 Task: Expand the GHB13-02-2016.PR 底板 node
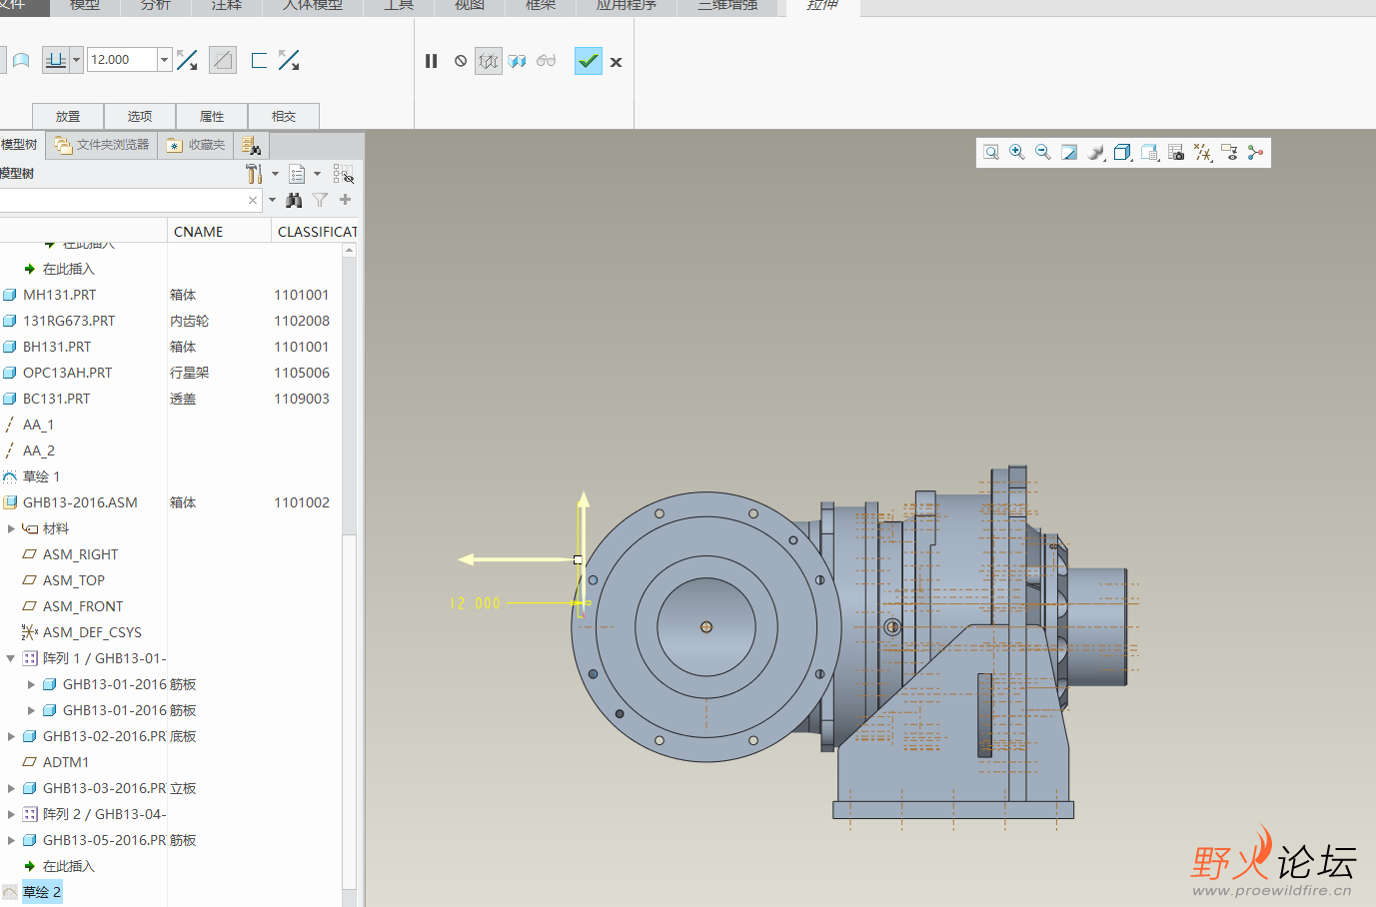[x=12, y=736]
